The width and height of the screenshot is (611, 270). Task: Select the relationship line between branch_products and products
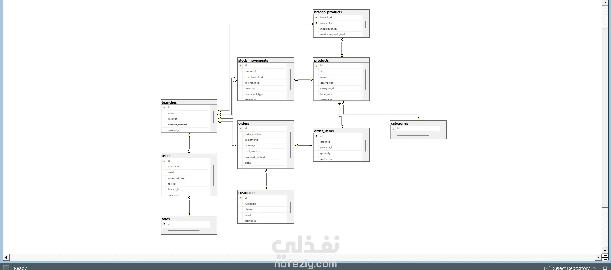(x=342, y=48)
